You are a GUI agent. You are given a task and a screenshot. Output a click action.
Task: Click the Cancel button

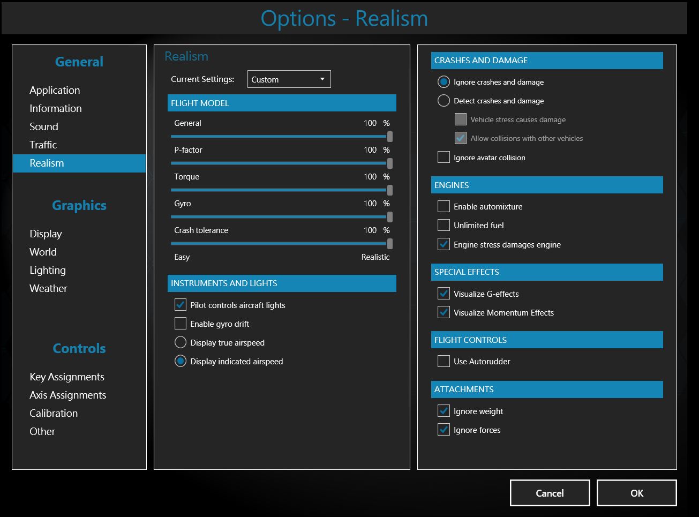[550, 493]
